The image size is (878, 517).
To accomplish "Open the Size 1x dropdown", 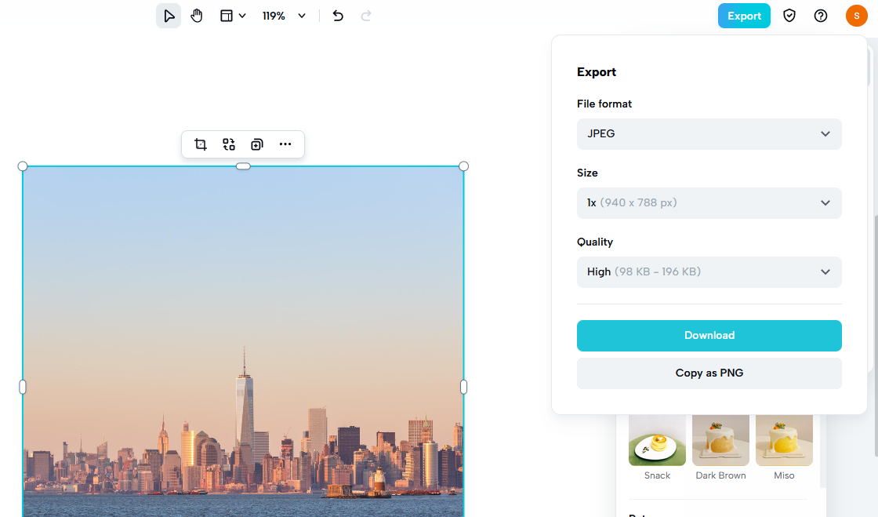I will click(709, 202).
